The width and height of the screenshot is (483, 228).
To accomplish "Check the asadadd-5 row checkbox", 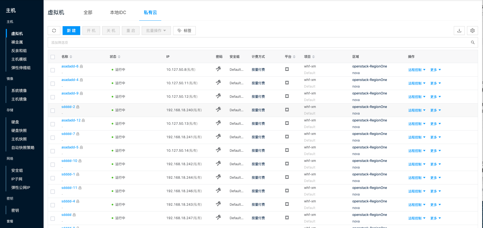I will [53, 151].
